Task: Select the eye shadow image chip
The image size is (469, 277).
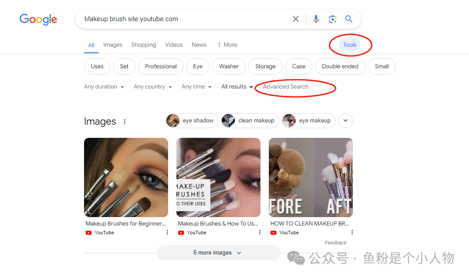Action: tap(192, 121)
